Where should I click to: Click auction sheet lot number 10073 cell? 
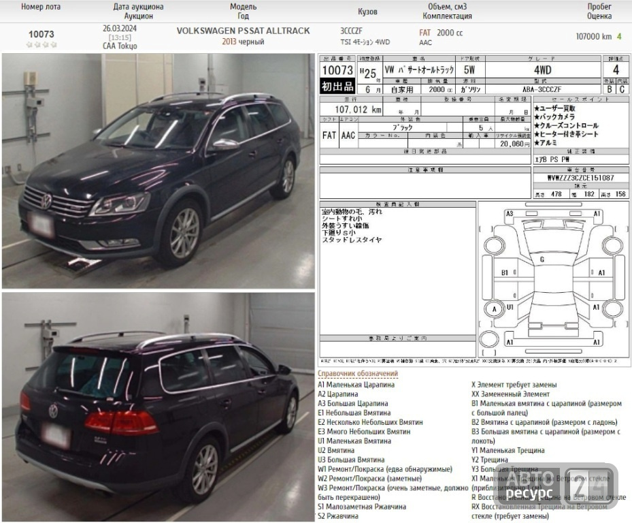tap(337, 70)
